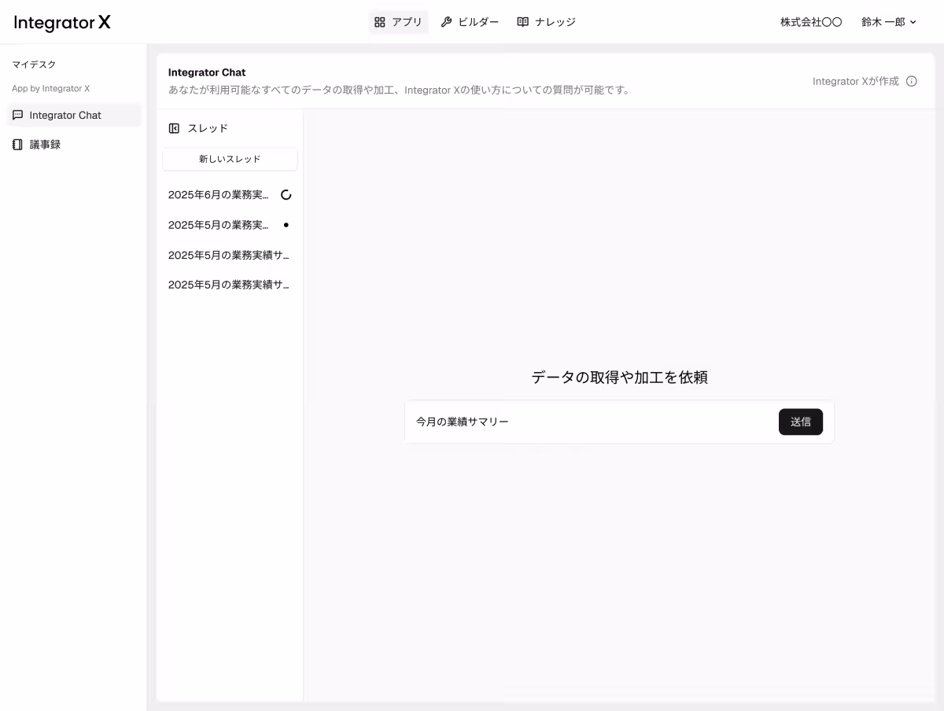
Task: Click the collapse panel icon beside スレッド
Action: (173, 127)
